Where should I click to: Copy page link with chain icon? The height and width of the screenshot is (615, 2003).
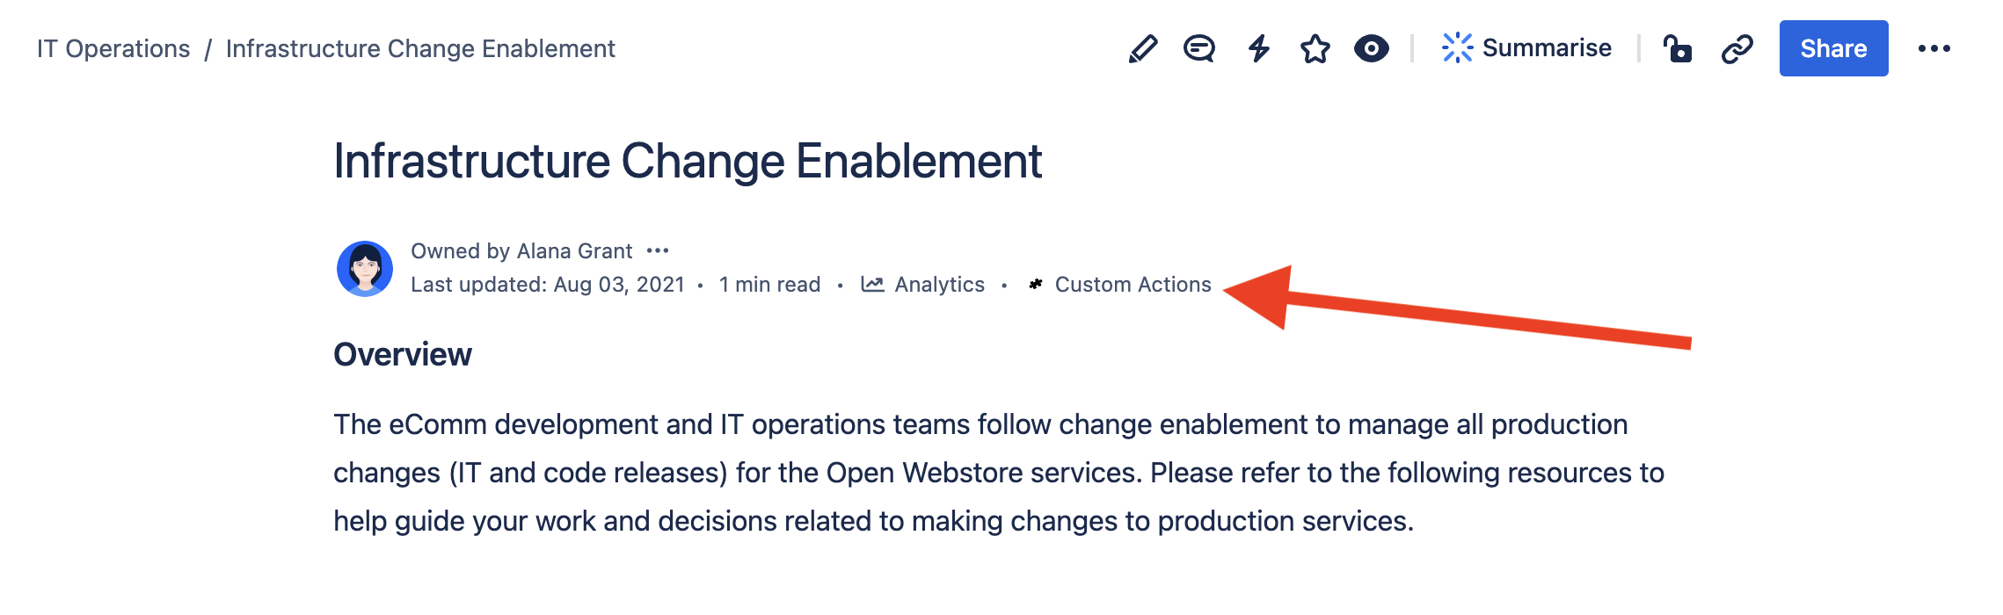(1737, 48)
